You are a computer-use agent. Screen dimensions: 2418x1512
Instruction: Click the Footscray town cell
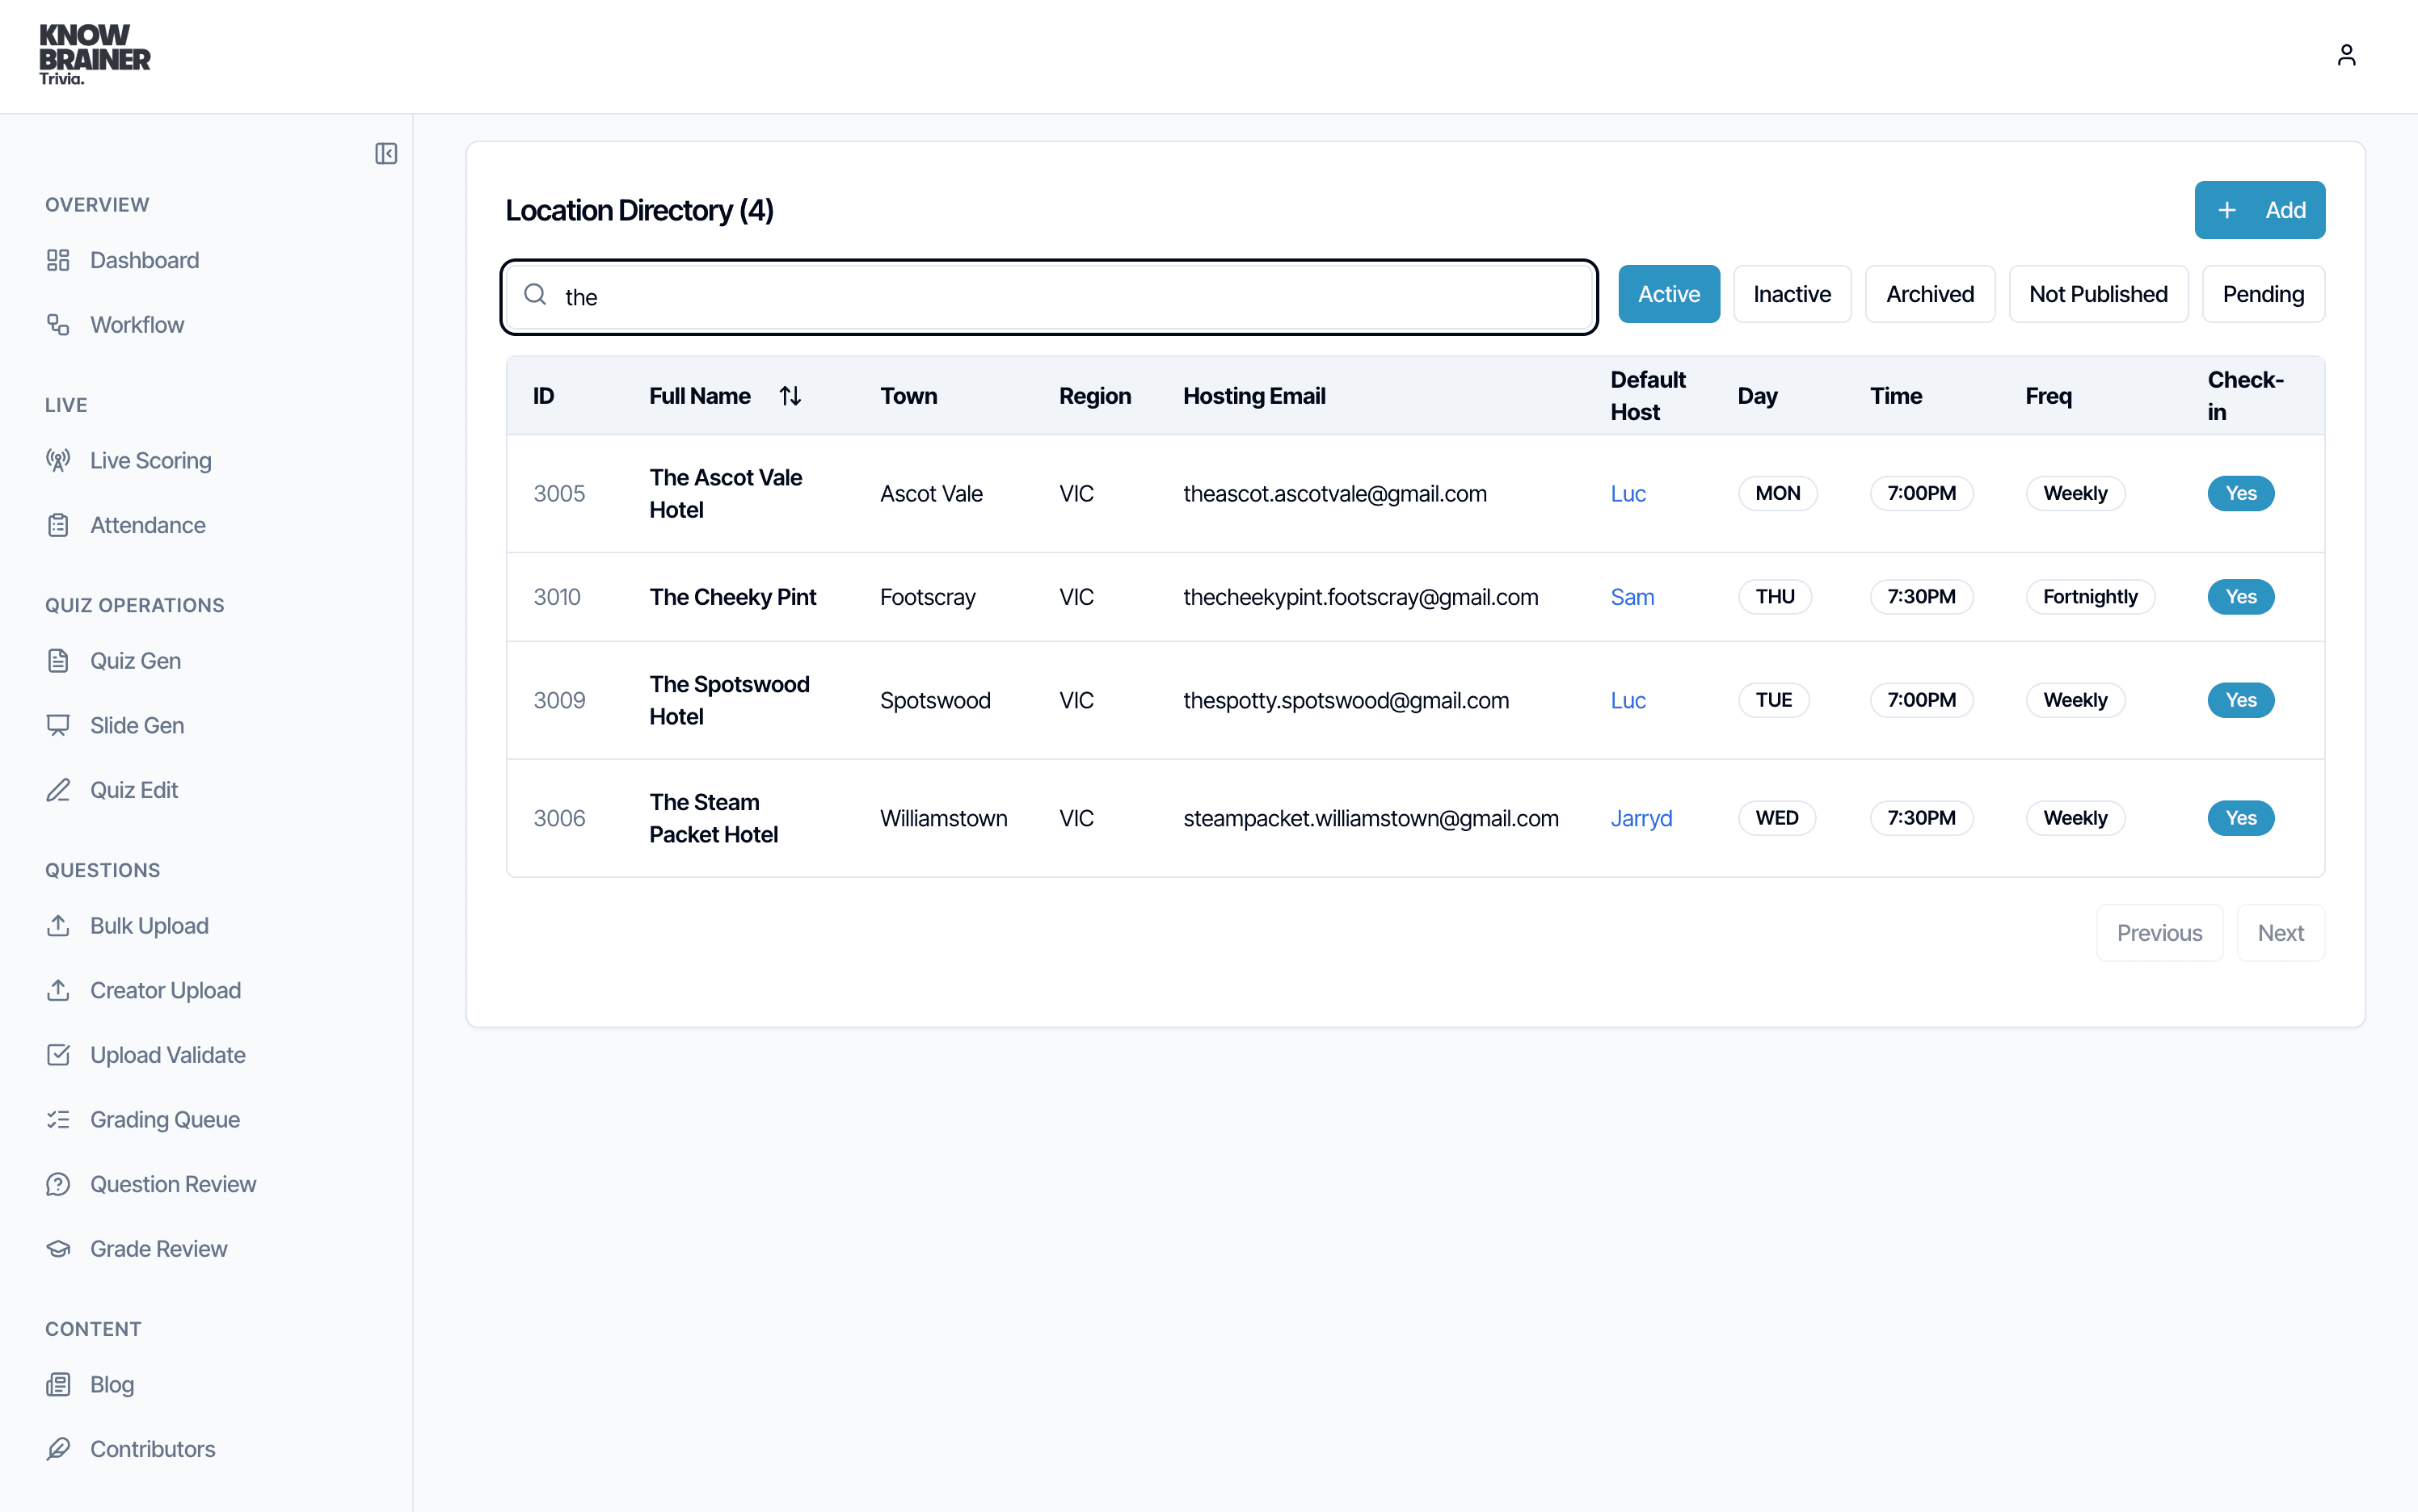pyautogui.click(x=928, y=597)
